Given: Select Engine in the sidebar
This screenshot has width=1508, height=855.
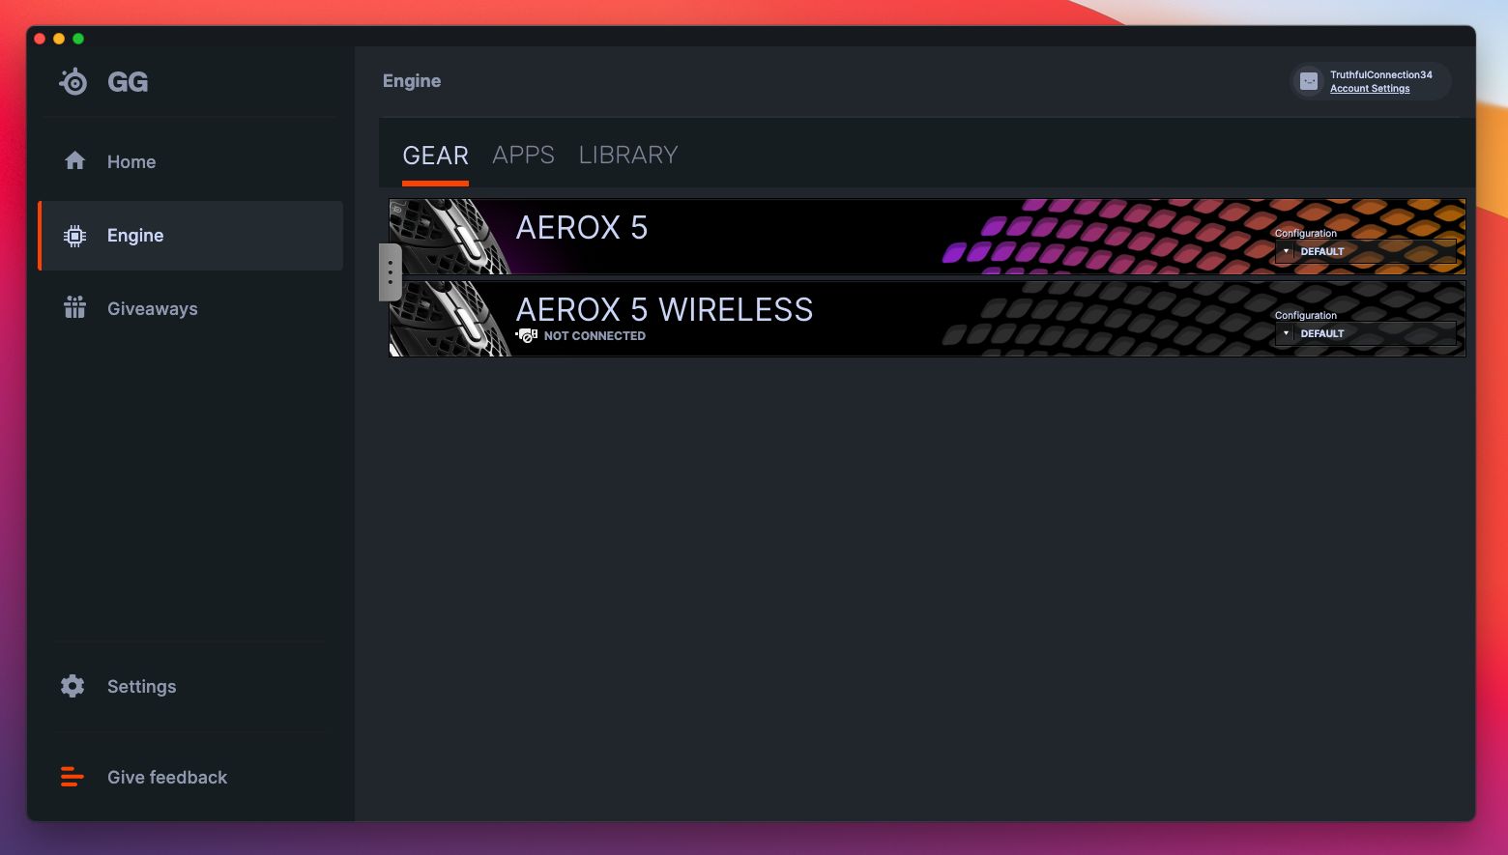Looking at the screenshot, I should click(190, 236).
